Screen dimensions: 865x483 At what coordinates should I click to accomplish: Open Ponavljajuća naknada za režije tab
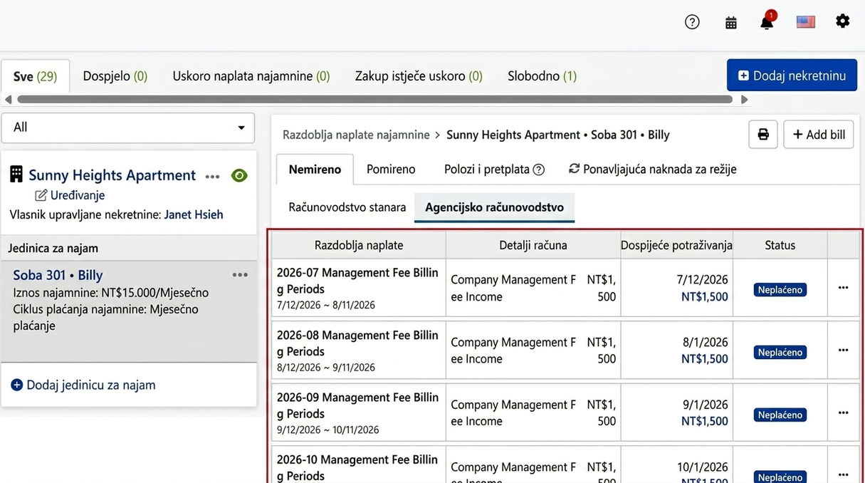pyautogui.click(x=653, y=170)
